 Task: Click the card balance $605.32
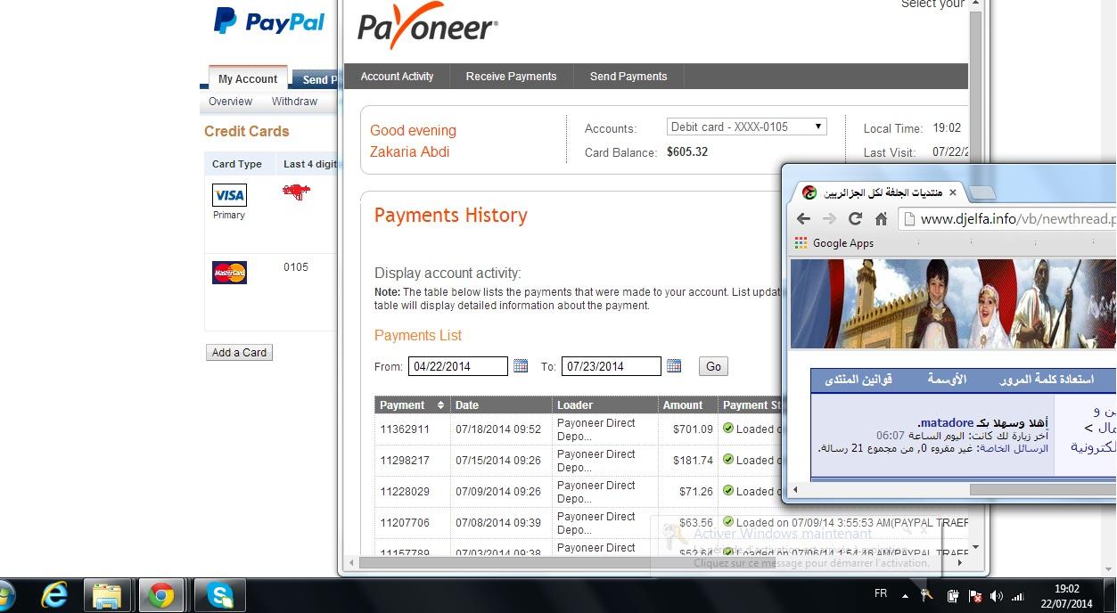pos(687,152)
